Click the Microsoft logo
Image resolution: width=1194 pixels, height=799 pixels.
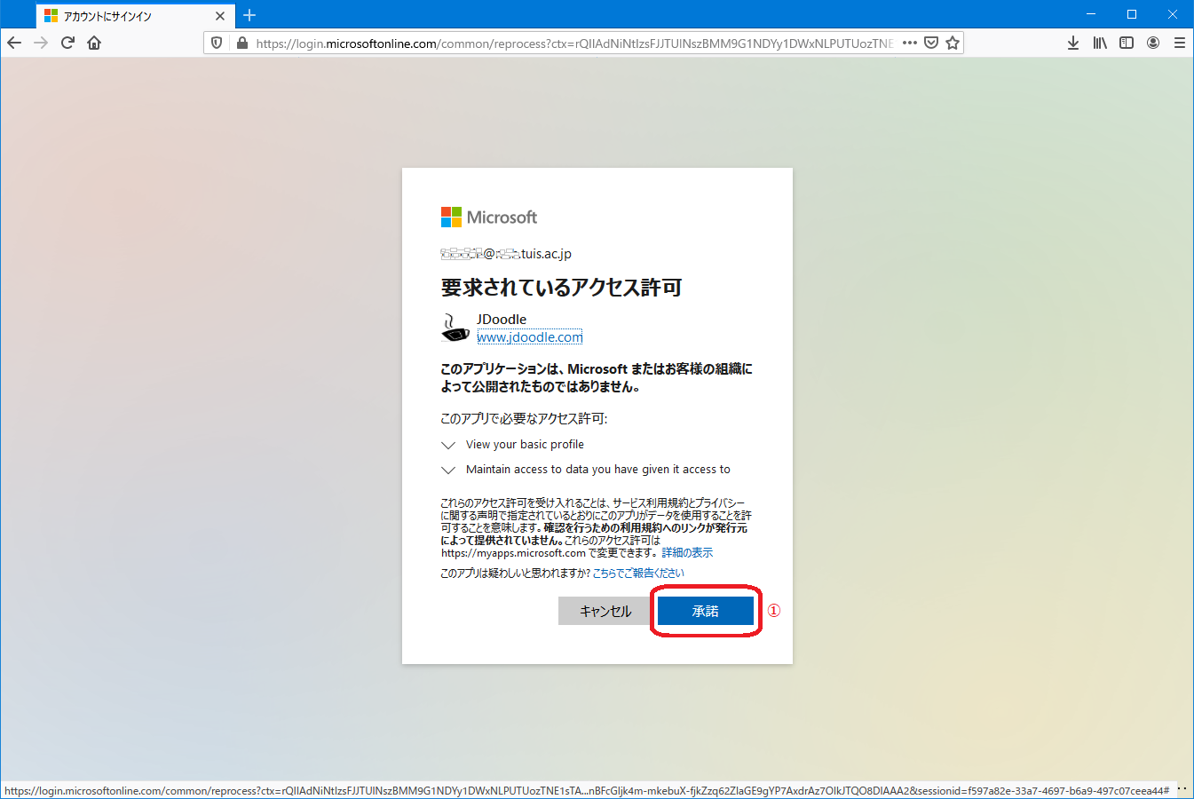pos(489,218)
